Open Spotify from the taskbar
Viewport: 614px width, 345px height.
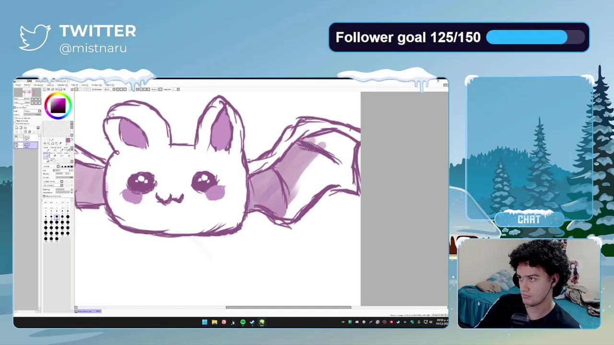[x=243, y=322]
